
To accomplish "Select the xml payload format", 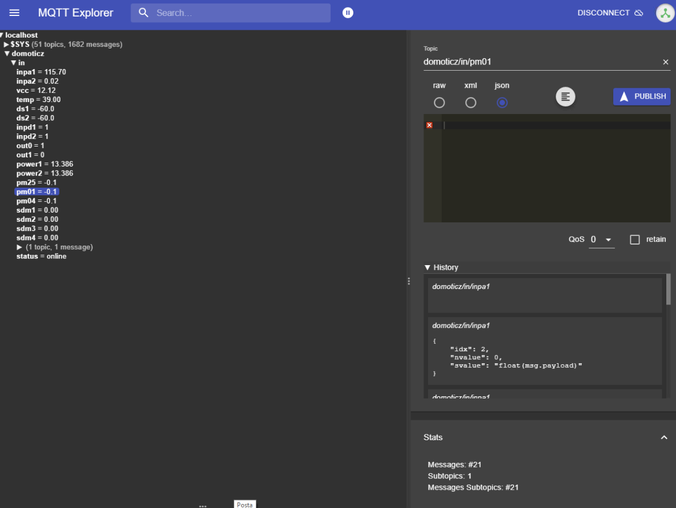I will click(x=471, y=103).
